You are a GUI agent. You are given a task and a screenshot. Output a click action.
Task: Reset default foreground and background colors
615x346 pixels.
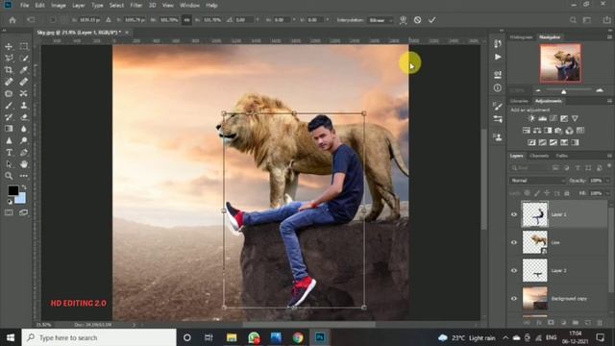coord(10,202)
